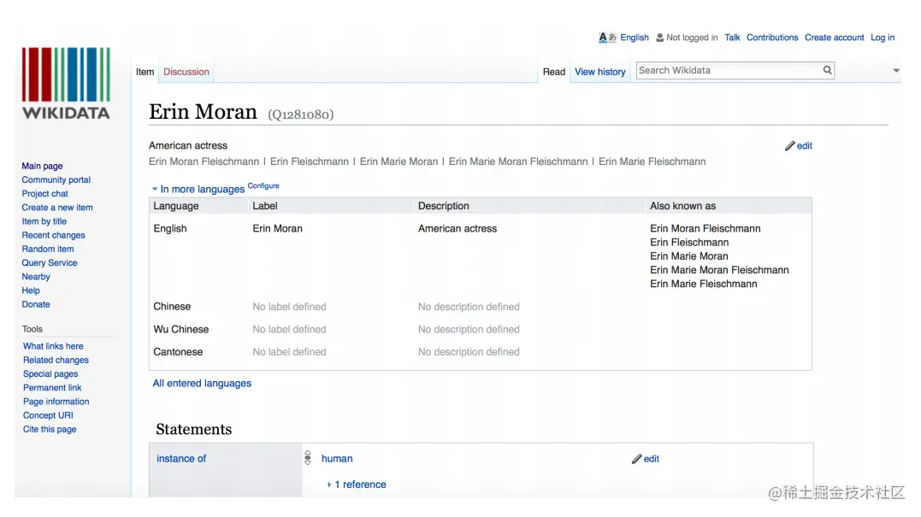Screen dimensions: 921x517
Task: Select the Read tab
Action: (x=554, y=72)
